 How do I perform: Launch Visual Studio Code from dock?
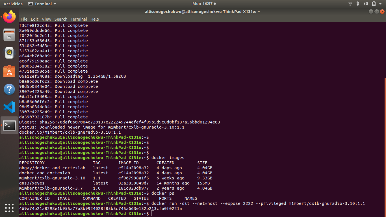(9, 107)
